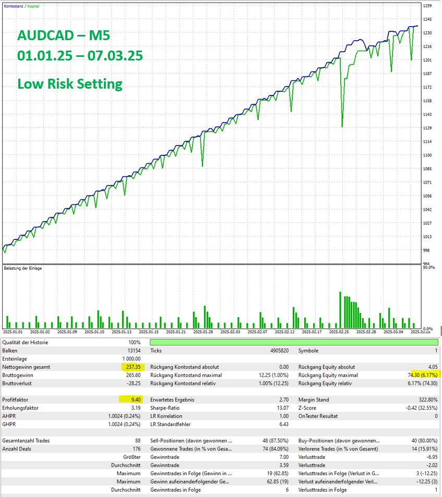Screen dimensions: 442x497
Task: Click "Rückgang Kontostand absolut" value 0.00
Action: pos(284,367)
